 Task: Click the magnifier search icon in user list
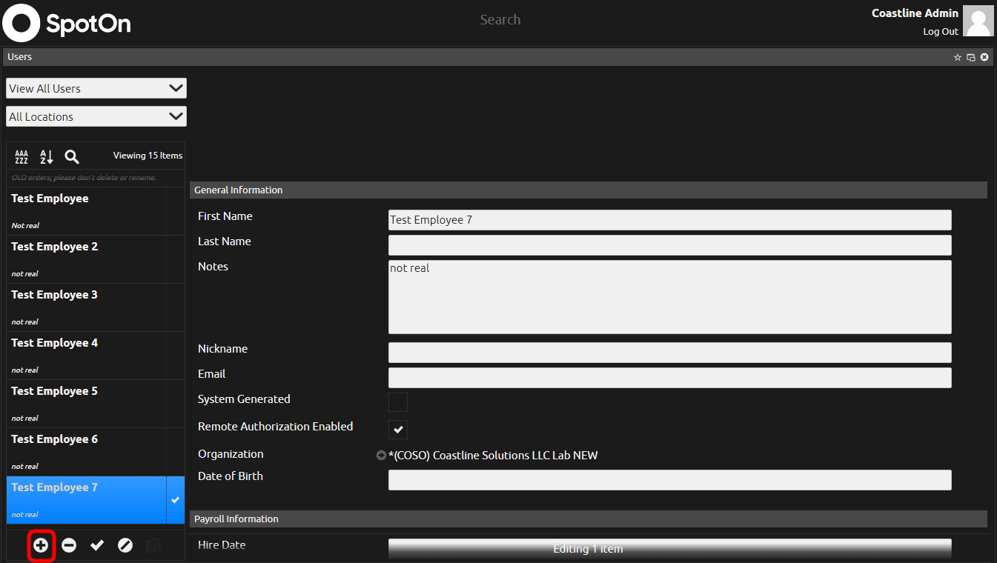[72, 156]
